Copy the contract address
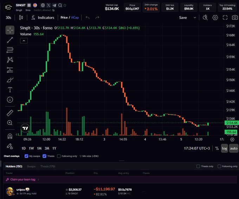 coord(53,10)
